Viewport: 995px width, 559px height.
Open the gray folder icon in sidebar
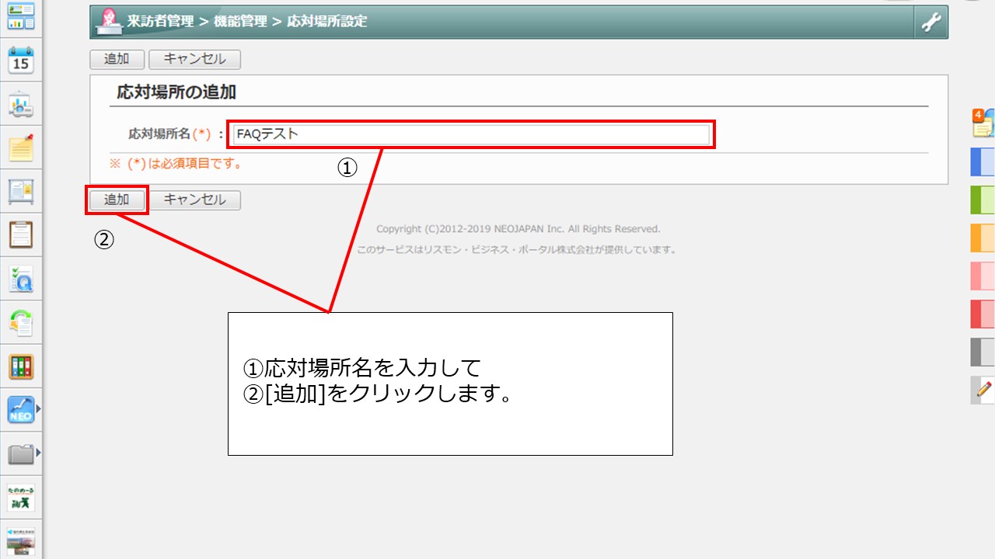[x=21, y=453]
